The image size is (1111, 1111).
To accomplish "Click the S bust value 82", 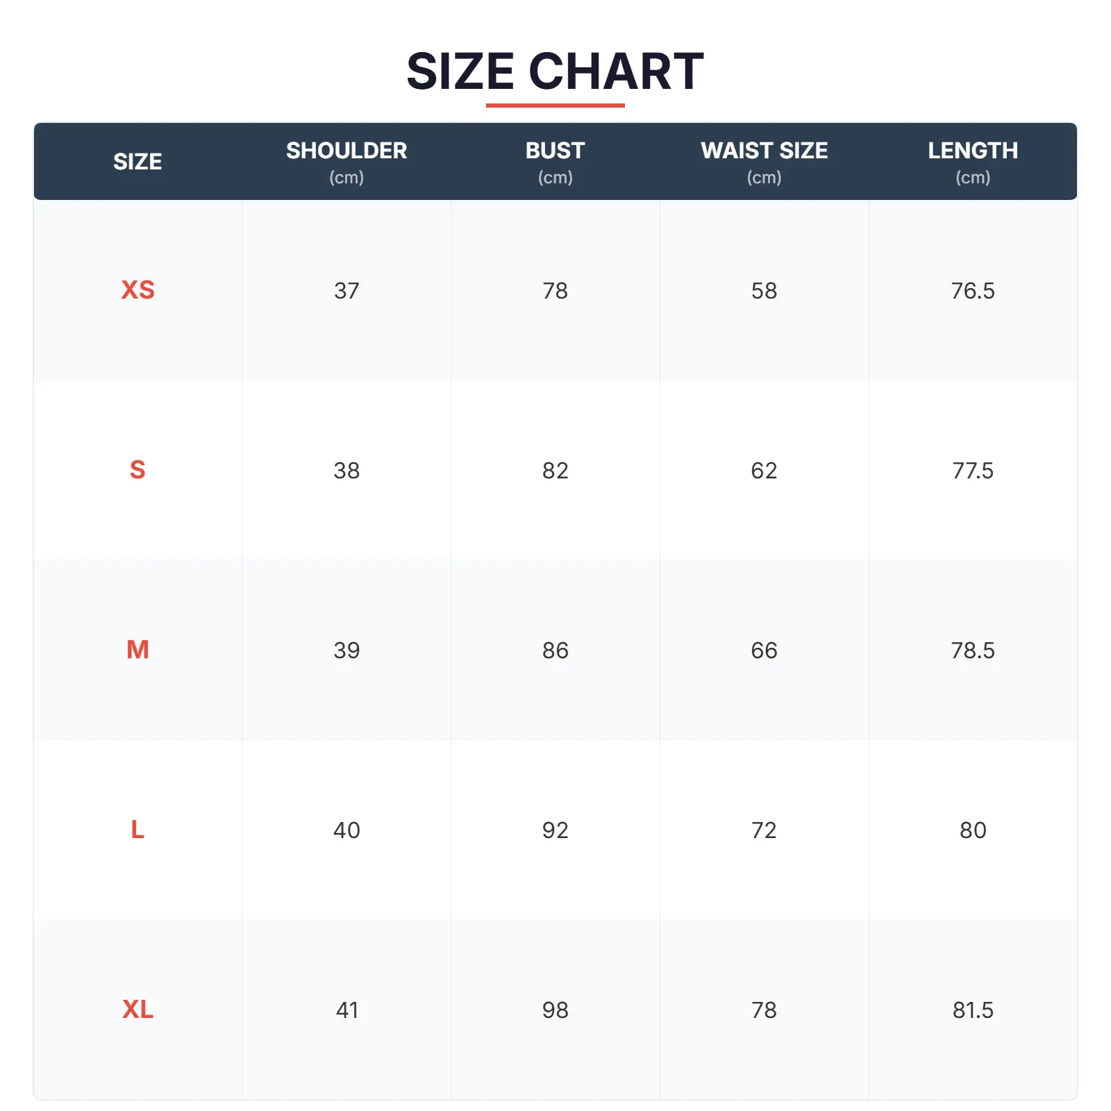I will click(x=555, y=471).
